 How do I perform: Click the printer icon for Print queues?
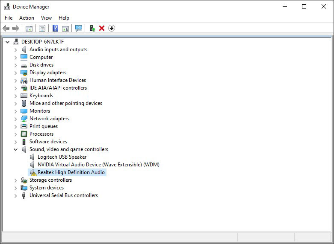24,126
